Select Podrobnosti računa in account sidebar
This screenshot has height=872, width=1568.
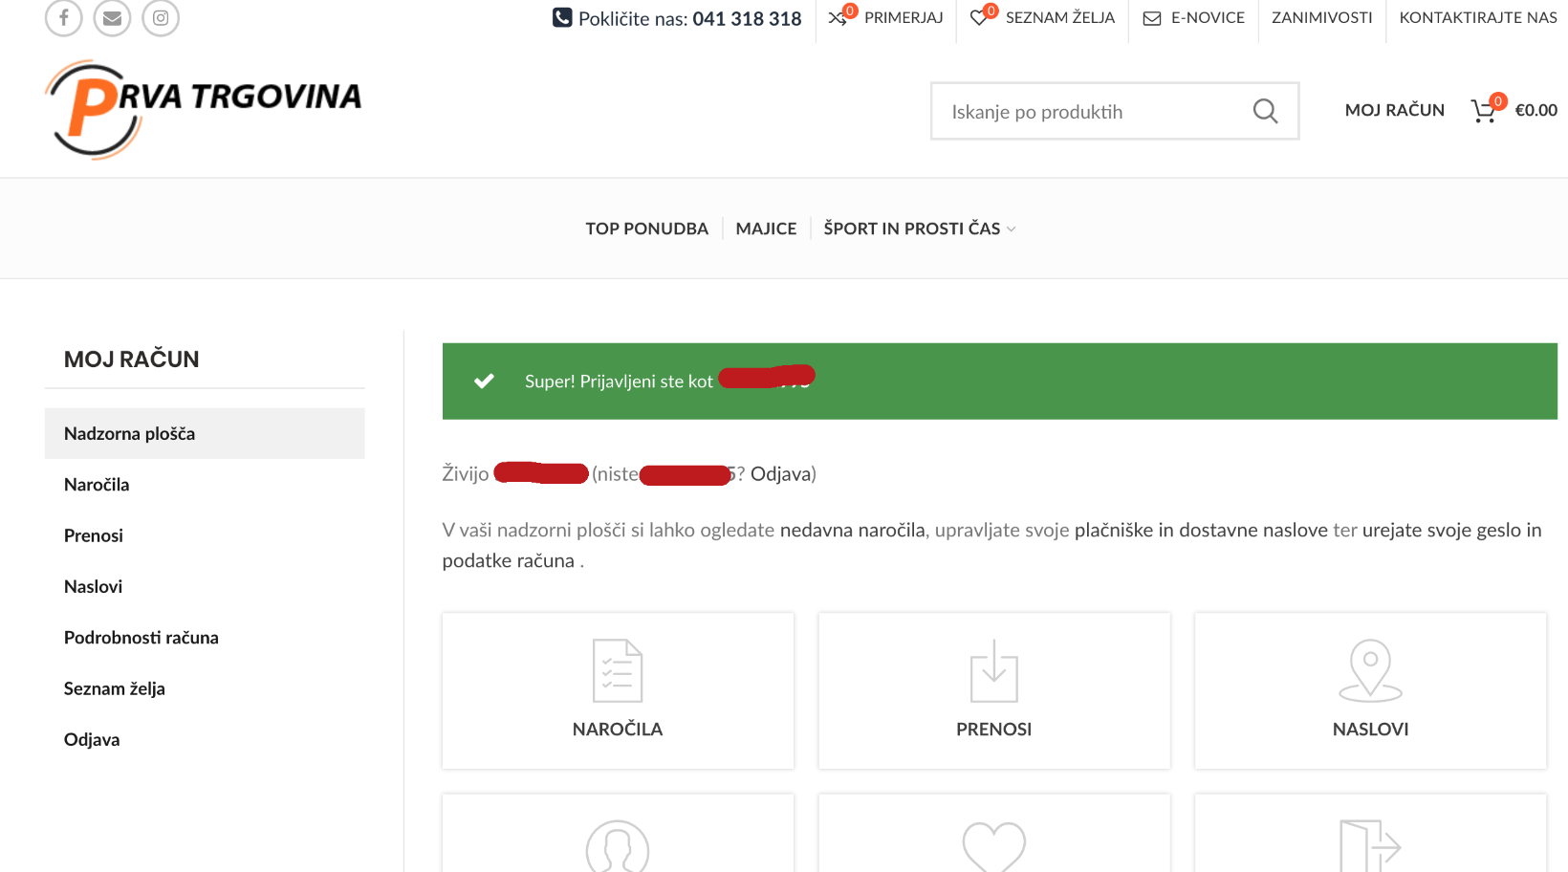[x=205, y=638]
